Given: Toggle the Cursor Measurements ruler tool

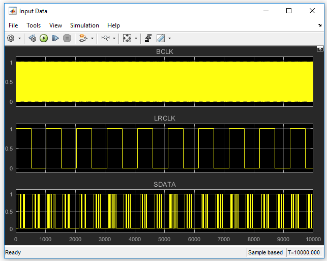Looking at the screenshot, I should tap(161, 38).
